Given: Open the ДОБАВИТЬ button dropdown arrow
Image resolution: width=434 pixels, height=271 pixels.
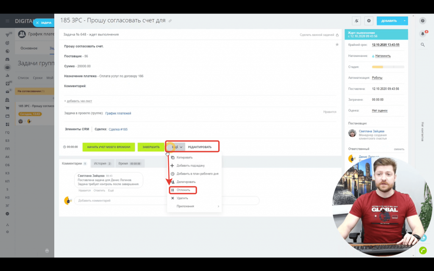Looking at the screenshot, I should coord(404,21).
